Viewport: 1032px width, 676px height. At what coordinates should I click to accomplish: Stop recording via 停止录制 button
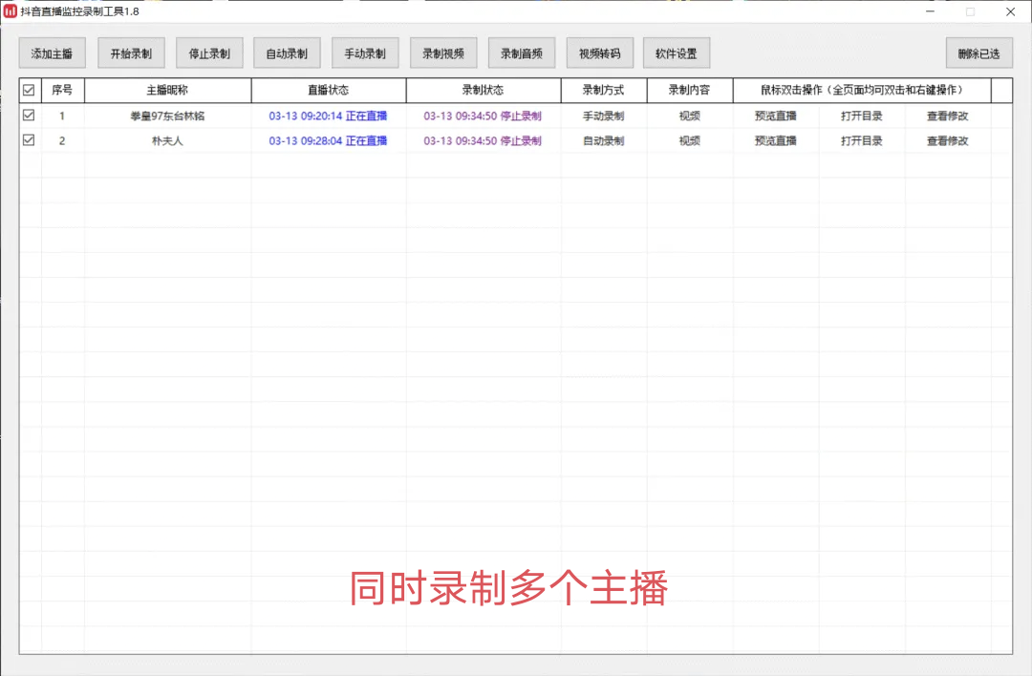209,53
